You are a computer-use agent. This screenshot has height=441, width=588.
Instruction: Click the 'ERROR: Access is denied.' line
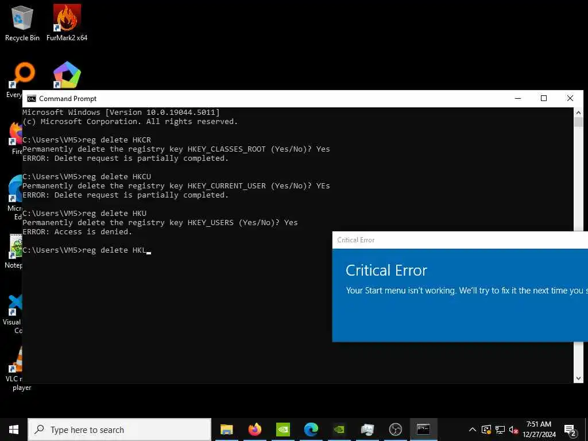(x=78, y=232)
